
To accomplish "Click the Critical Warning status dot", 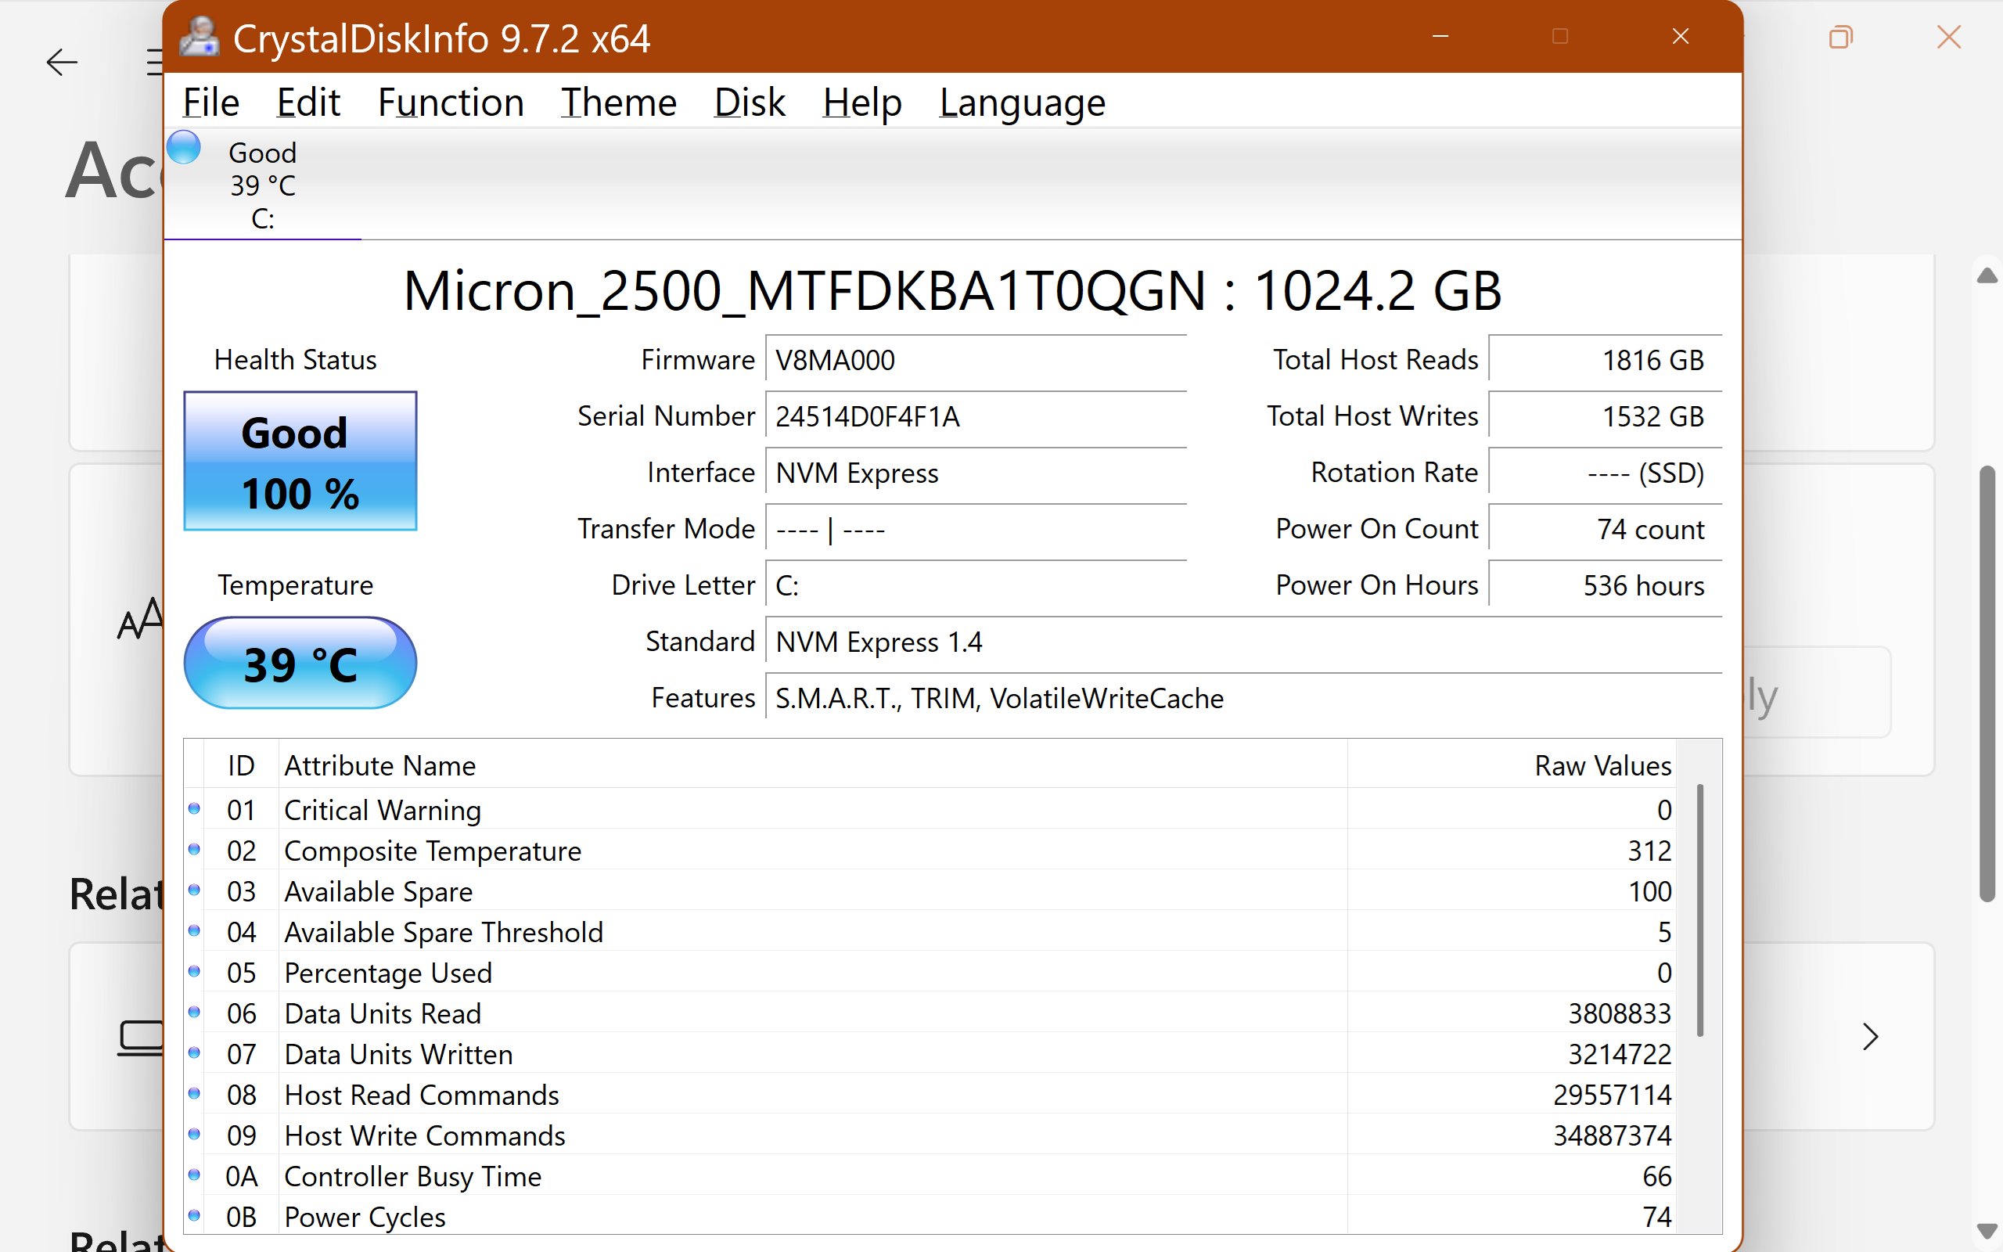I will point(195,809).
